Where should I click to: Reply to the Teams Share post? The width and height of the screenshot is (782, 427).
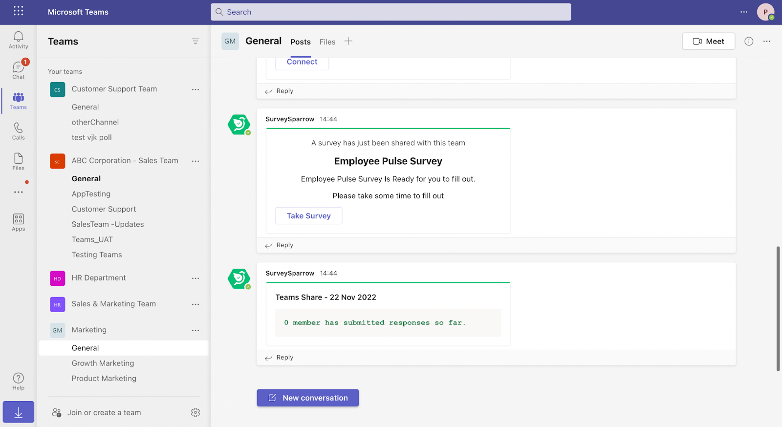tap(280, 358)
